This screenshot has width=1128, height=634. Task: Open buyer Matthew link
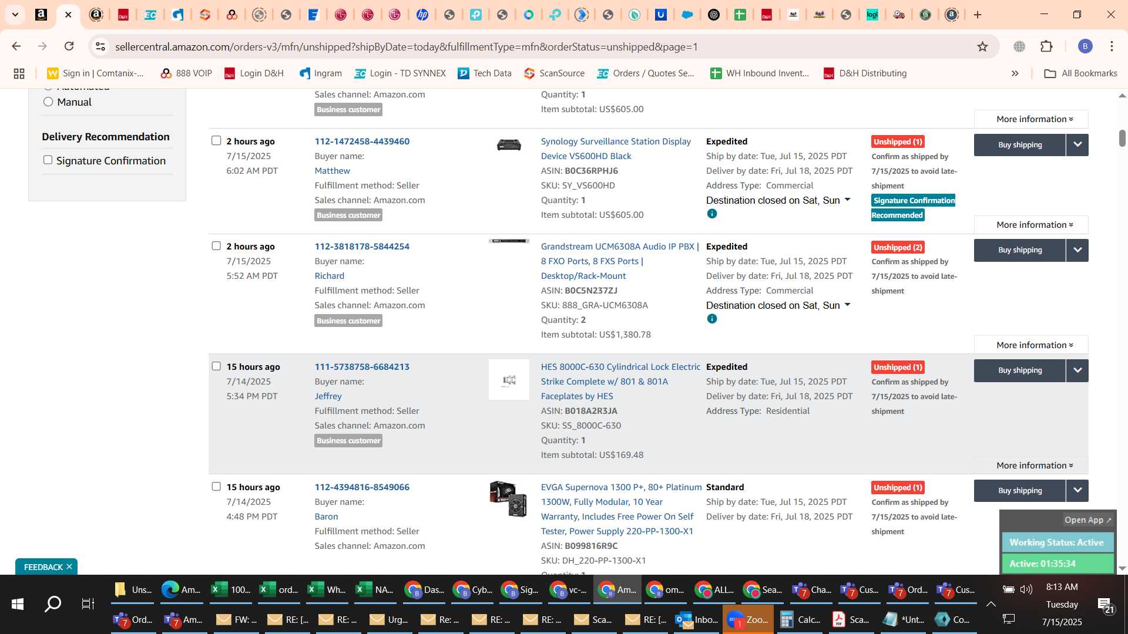click(333, 171)
